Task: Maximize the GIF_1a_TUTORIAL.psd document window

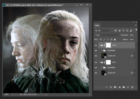Action: pyautogui.click(x=81, y=5)
